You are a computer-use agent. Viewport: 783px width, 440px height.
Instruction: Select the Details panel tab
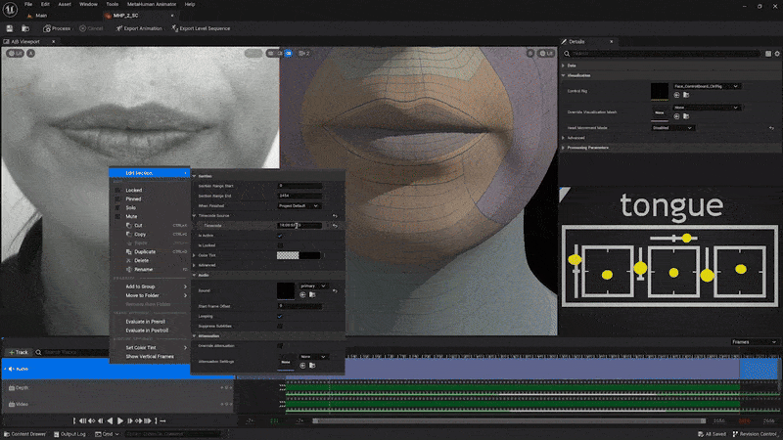(576, 41)
